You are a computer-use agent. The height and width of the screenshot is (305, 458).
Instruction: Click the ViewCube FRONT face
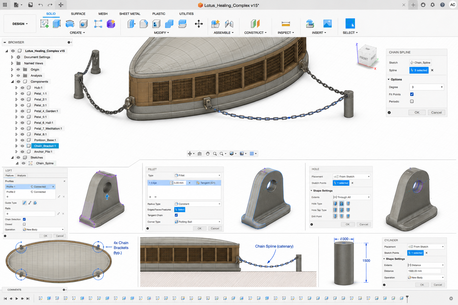363,58
